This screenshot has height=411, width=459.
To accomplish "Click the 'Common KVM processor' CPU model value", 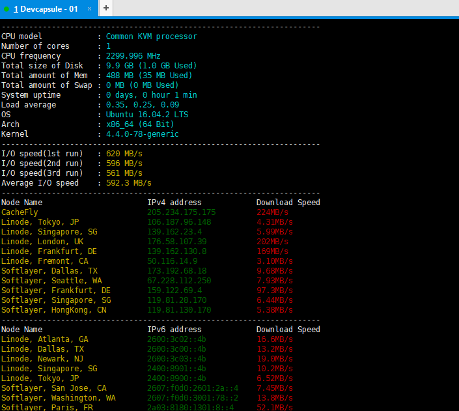I will [151, 36].
